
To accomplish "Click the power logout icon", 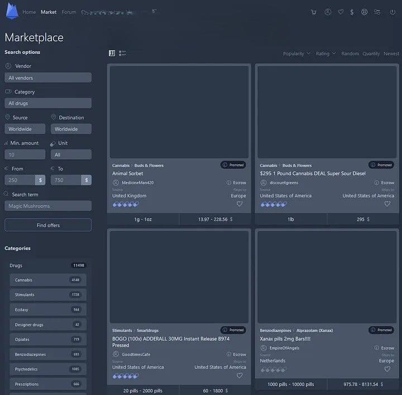I will pyautogui.click(x=393, y=12).
